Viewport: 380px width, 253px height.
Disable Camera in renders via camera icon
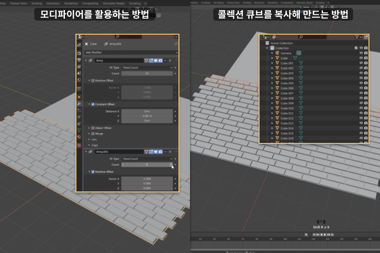point(366,53)
